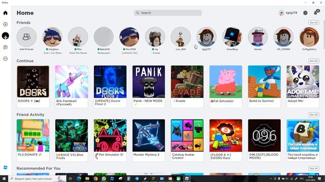Viewport: 325px width, 182px height.
Task: Click the Windows Start button
Action: 4,178
